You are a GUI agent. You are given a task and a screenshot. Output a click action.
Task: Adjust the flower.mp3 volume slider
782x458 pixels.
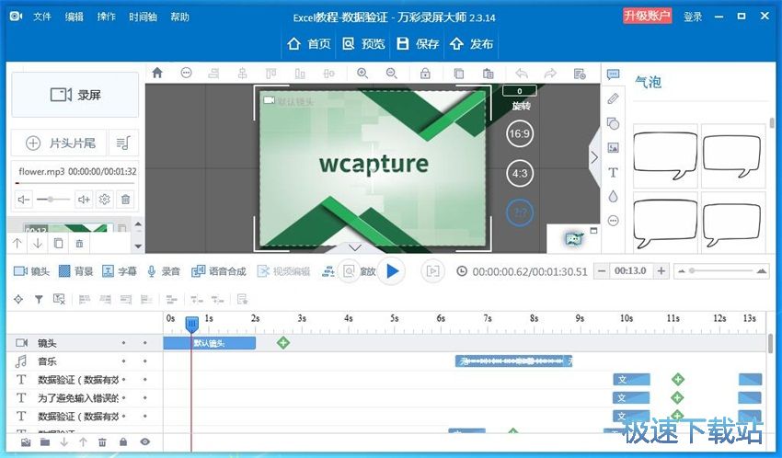52,200
